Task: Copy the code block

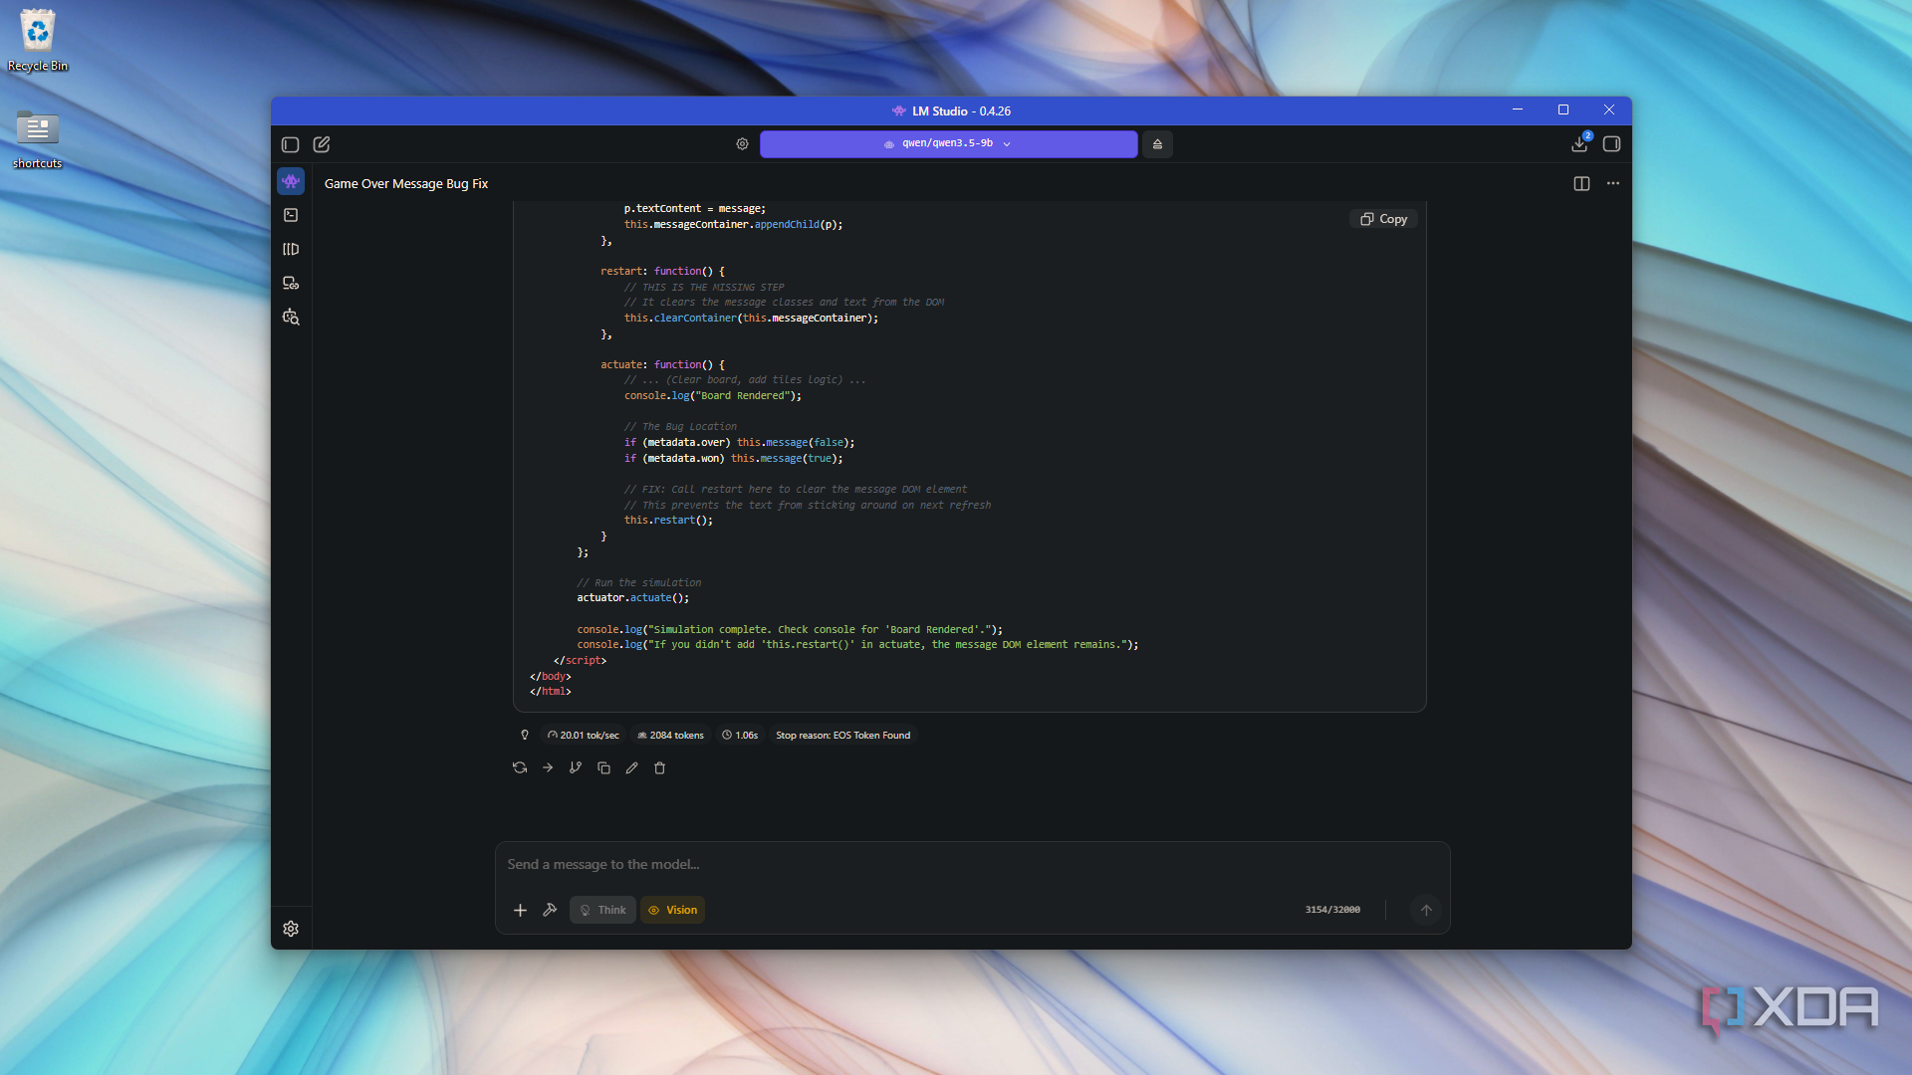Action: click(1383, 219)
